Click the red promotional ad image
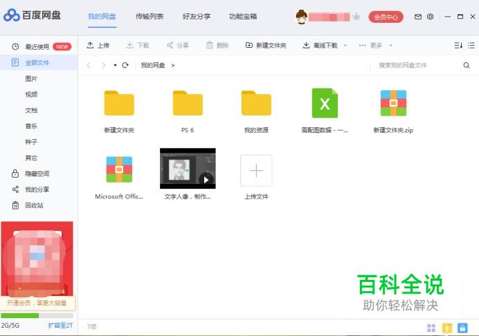 37,259
